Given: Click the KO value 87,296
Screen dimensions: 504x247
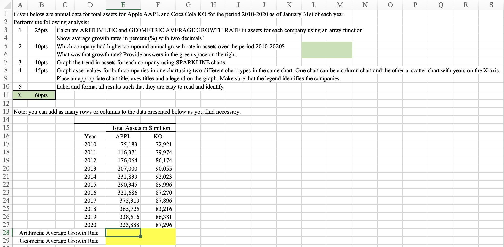Looking at the screenshot, I should (158, 225).
